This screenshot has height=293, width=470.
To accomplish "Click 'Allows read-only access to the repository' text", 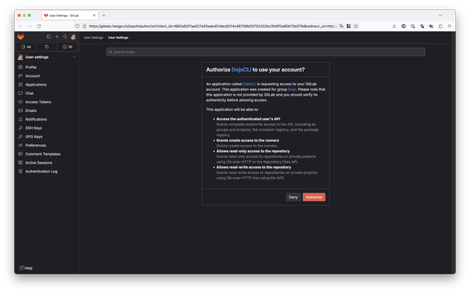I will 253,151.
